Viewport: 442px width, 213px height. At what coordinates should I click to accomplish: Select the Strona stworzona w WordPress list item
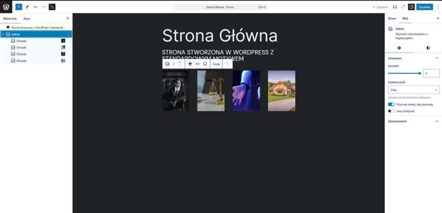tap(36, 28)
